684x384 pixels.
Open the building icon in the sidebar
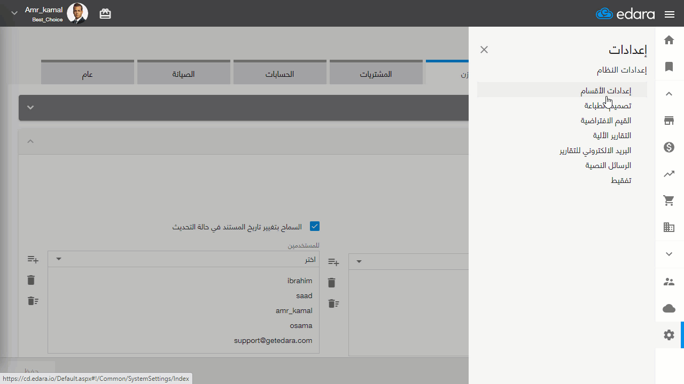(669, 228)
